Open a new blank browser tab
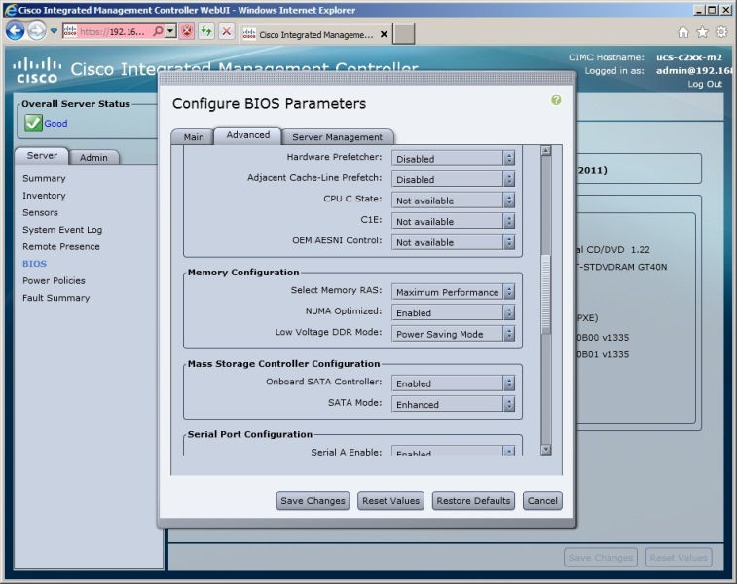The image size is (737, 584). coord(404,34)
